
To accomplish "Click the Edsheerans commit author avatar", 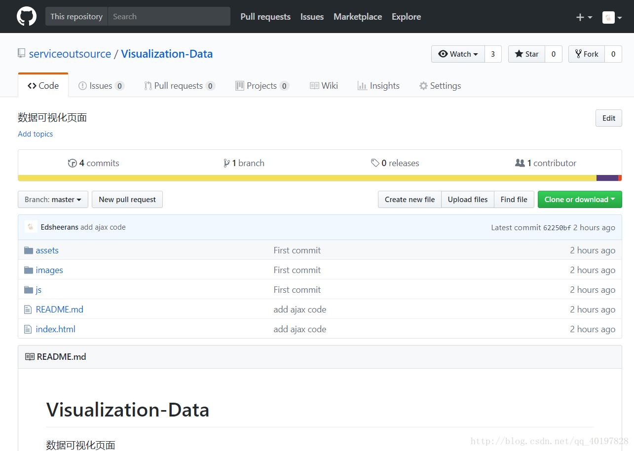I will coord(31,227).
